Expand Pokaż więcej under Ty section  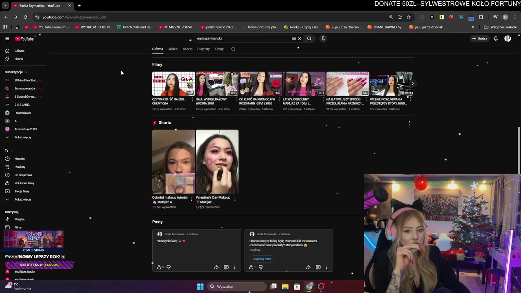tap(23, 199)
